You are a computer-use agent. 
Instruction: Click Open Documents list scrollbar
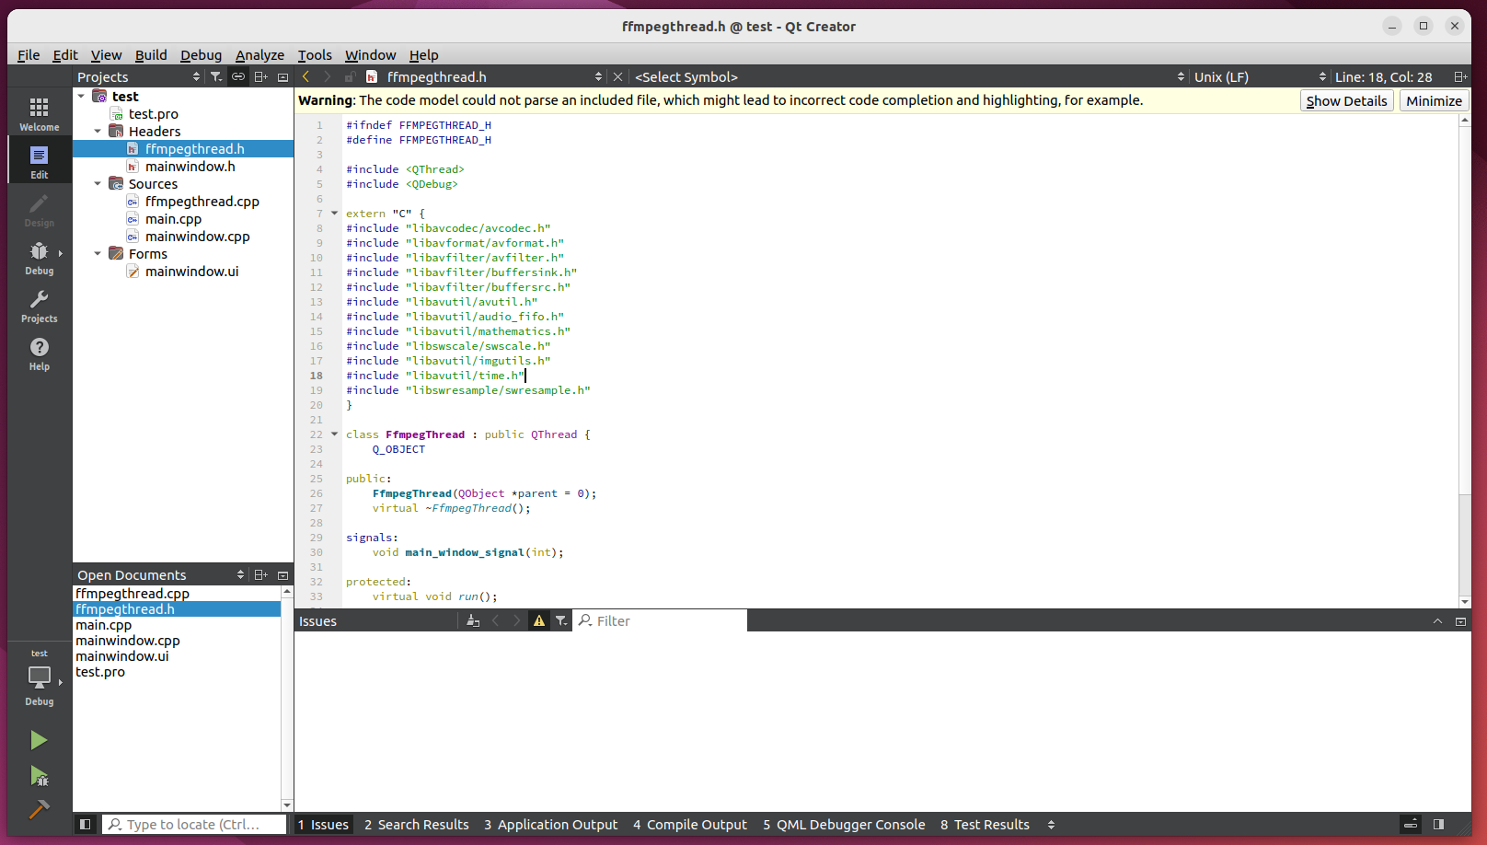pyautogui.click(x=287, y=698)
